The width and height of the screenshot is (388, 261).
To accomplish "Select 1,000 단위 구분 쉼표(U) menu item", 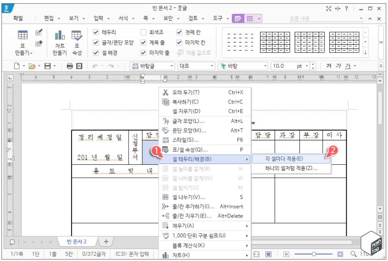I will pos(204,236).
